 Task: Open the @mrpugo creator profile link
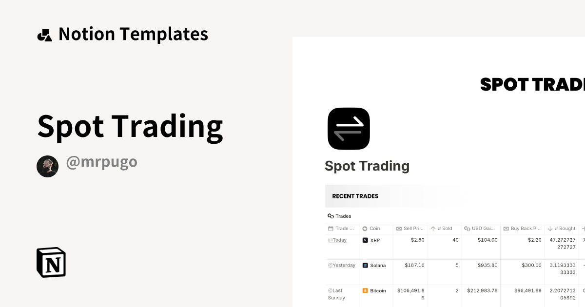coord(101,162)
